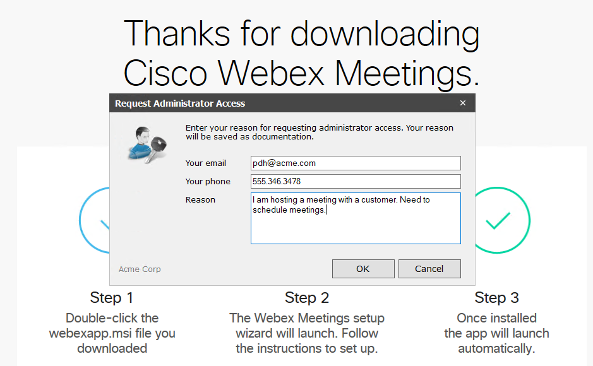Close the Request Administrator Access dialog
Viewport: 593px width, 366px height.
coord(463,103)
